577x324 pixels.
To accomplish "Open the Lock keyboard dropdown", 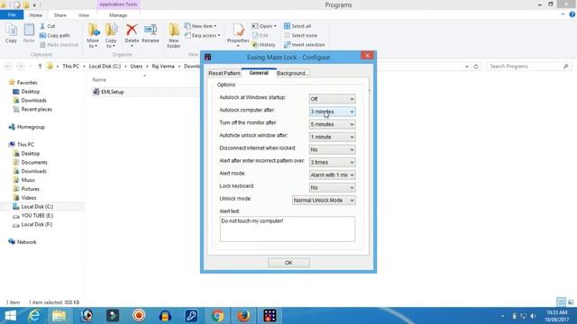I will coord(332,188).
